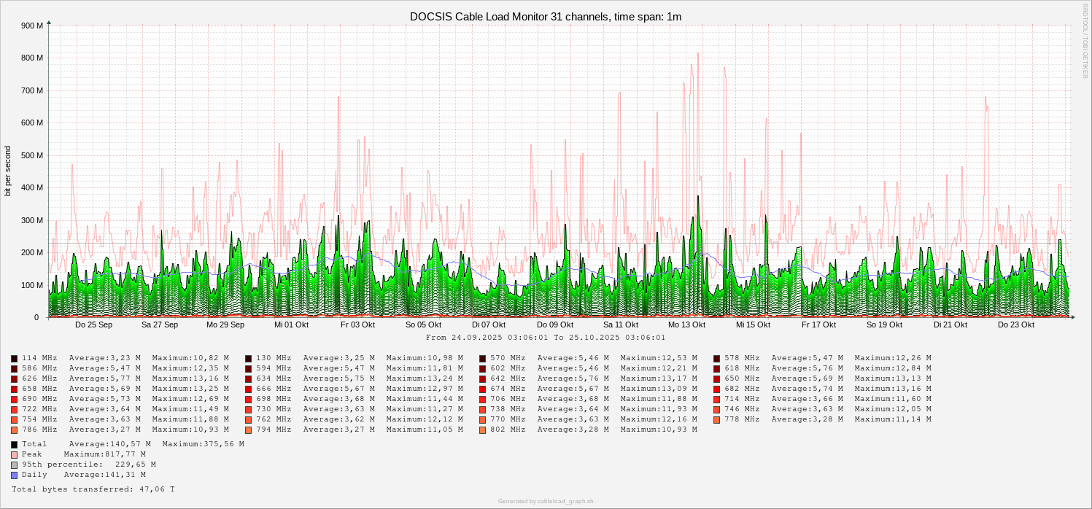Click the RRDTOOL / TOBI OETIKER watermark
The image size is (1092, 509).
pos(1085,40)
